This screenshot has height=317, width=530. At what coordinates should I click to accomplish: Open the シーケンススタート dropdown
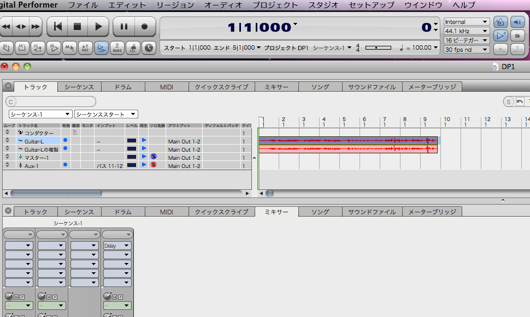106,114
